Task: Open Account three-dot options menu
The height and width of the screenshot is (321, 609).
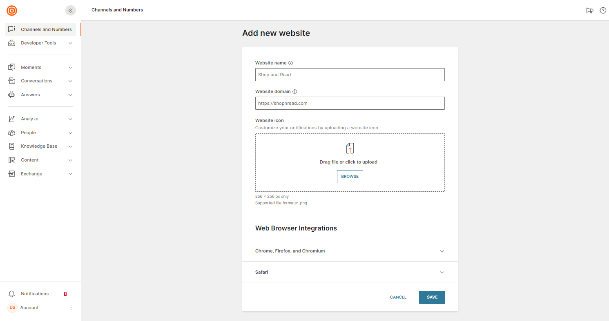Action: pyautogui.click(x=71, y=308)
